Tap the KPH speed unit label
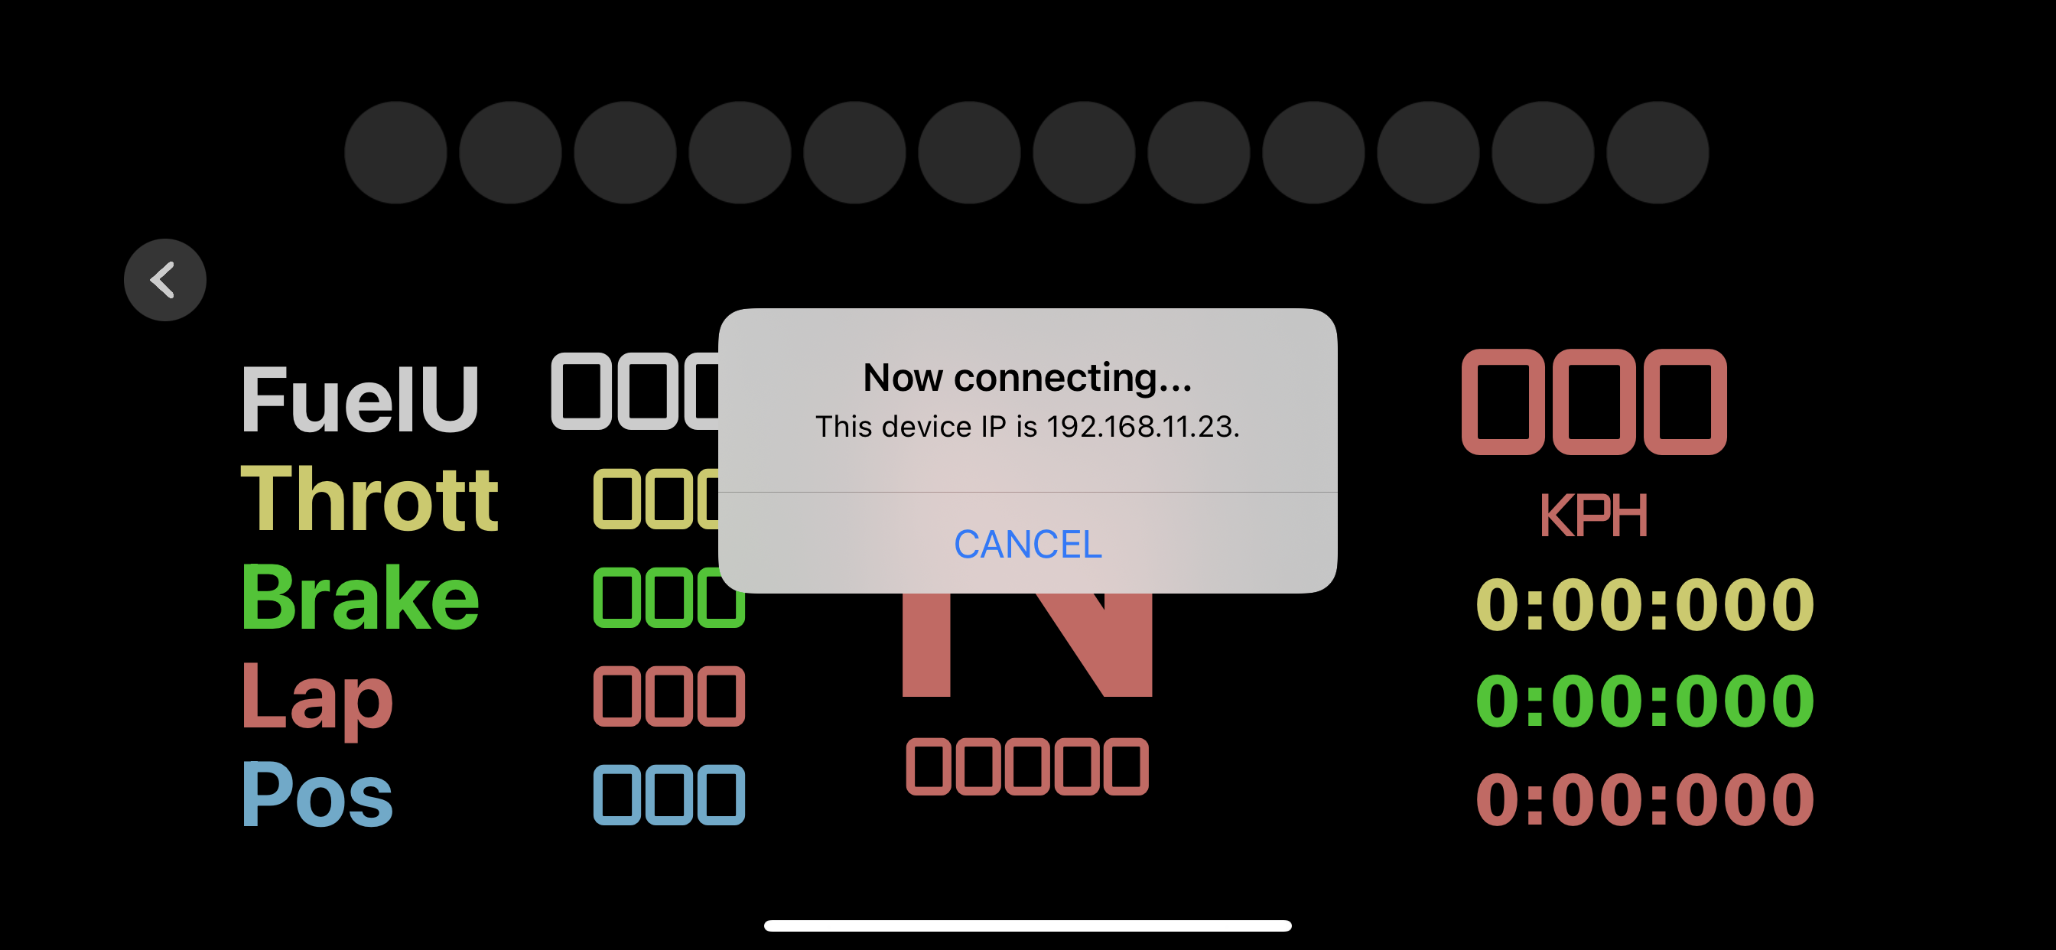Image resolution: width=2056 pixels, height=950 pixels. [1593, 516]
